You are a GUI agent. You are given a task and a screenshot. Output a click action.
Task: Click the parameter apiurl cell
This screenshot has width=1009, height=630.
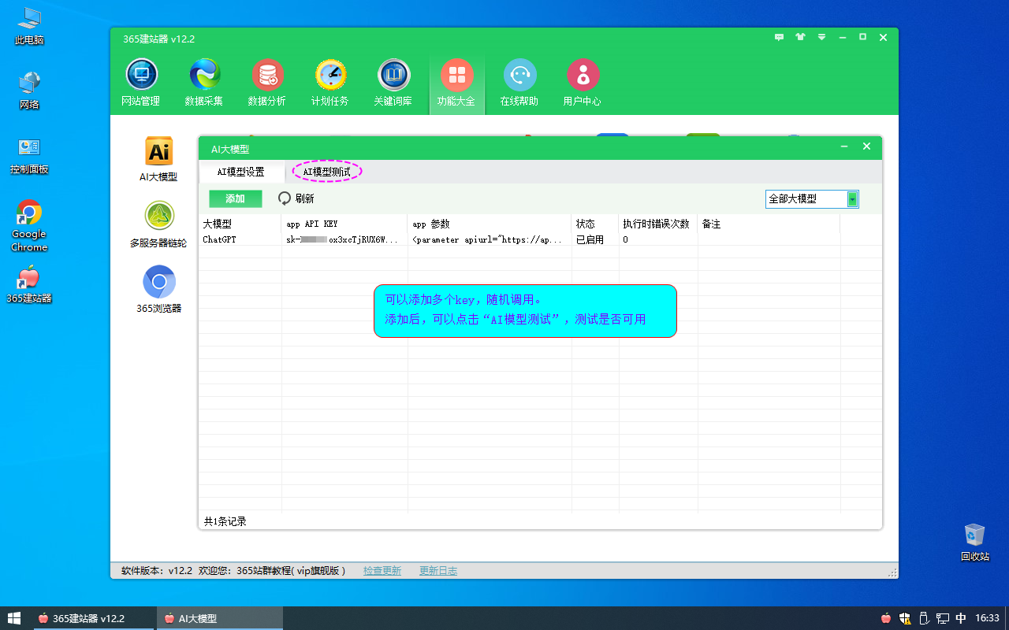click(490, 239)
